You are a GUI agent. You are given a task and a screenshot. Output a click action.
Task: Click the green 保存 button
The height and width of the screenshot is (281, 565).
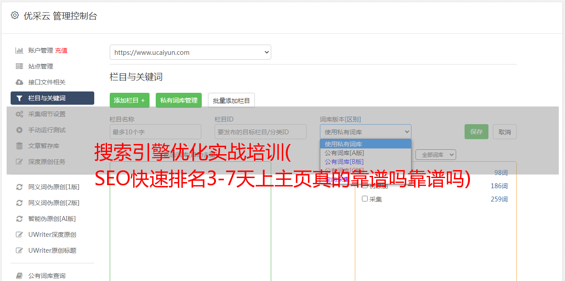click(477, 132)
